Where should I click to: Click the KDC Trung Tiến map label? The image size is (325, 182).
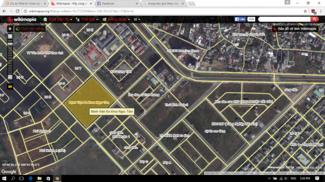point(121,72)
